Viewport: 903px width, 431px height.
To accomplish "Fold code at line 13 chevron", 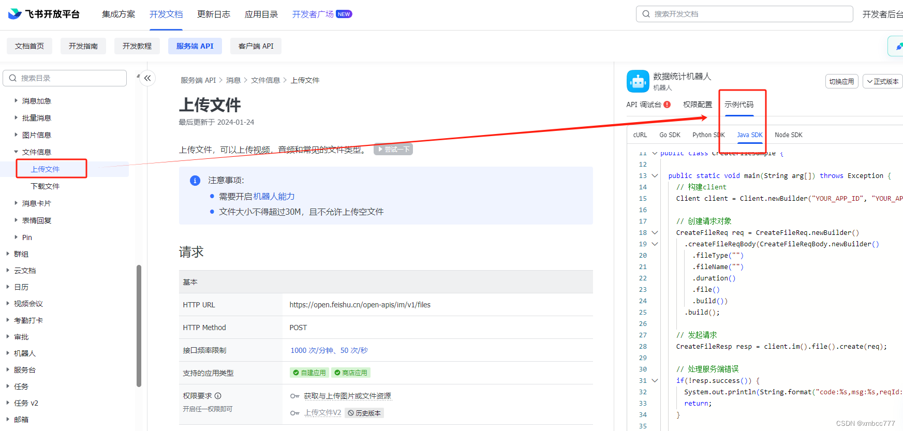I will (x=655, y=176).
